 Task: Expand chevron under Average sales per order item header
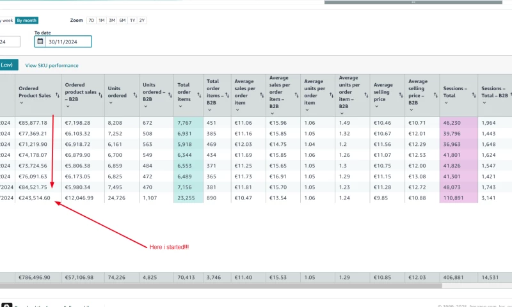point(237,110)
